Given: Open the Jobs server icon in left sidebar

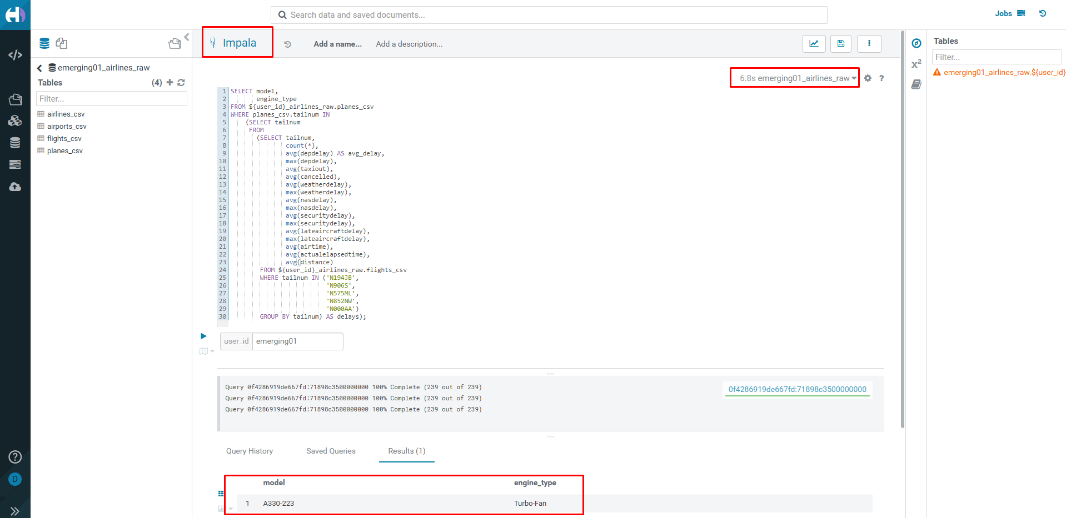Looking at the screenshot, I should [x=15, y=164].
